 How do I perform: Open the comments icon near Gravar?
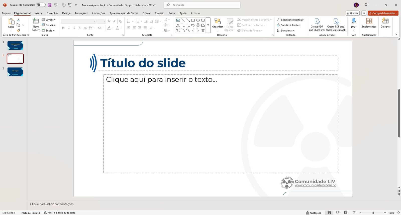coord(364,13)
